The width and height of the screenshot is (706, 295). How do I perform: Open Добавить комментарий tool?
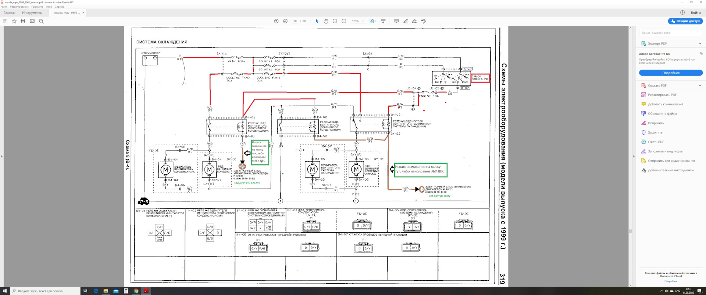[665, 104]
